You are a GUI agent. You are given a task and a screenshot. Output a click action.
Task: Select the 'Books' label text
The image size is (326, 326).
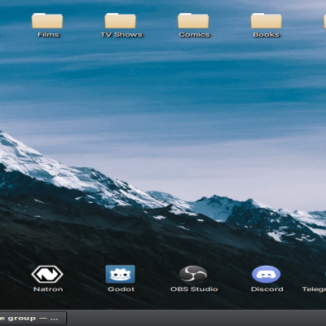(x=267, y=35)
